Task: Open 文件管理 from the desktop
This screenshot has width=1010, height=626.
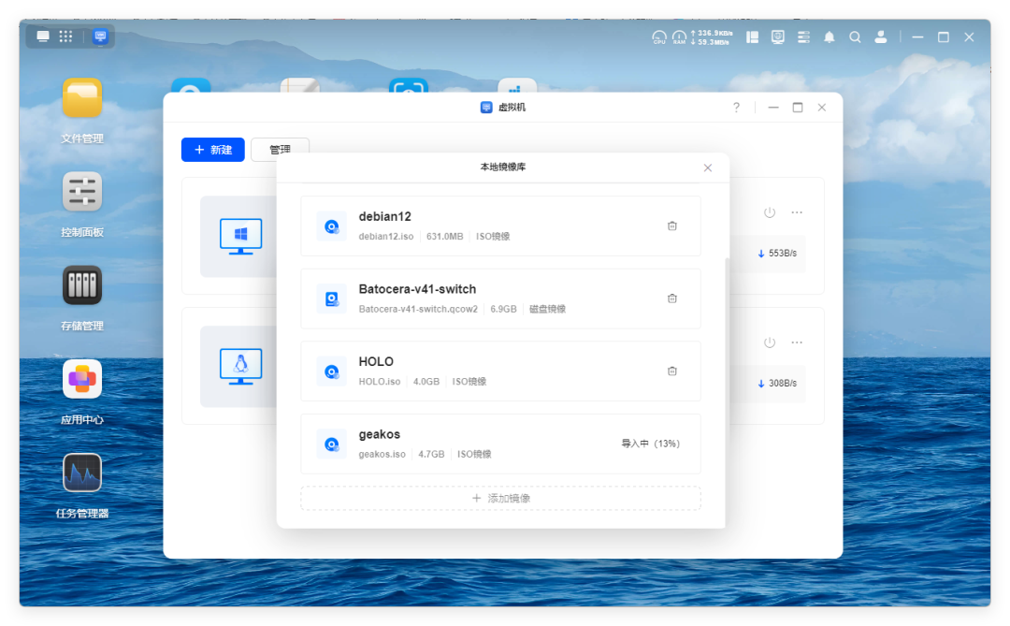Action: pyautogui.click(x=82, y=98)
